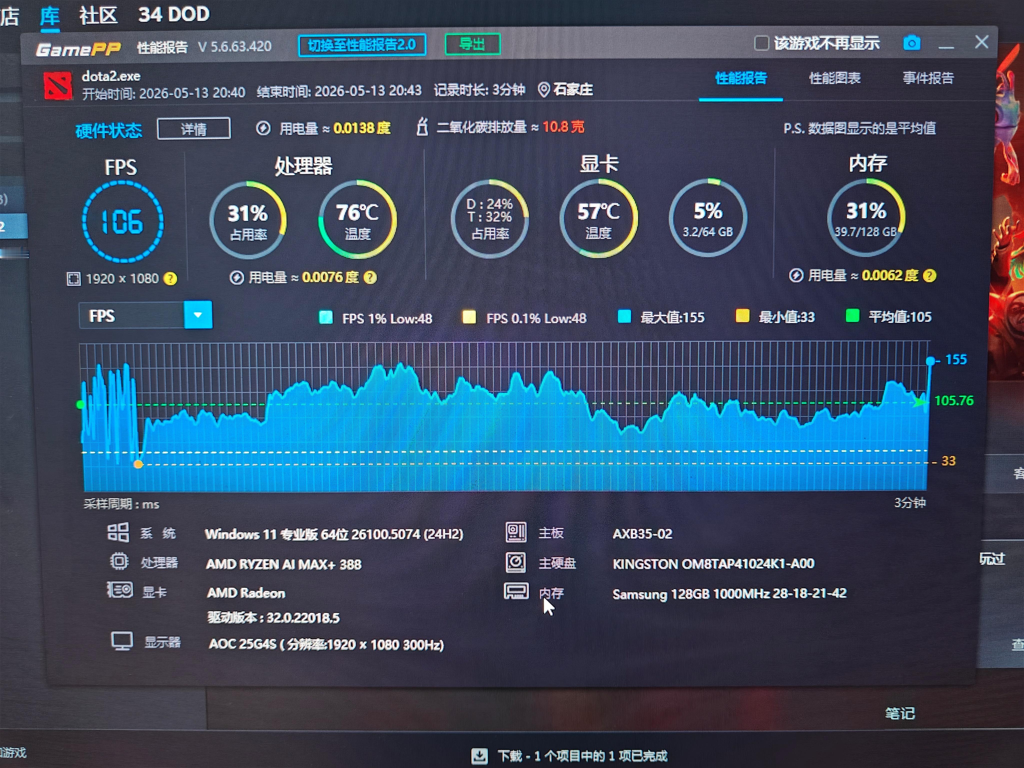Screen dimensions: 1024x768
Task: Click the FPS 106 circular gauge
Action: (x=123, y=222)
